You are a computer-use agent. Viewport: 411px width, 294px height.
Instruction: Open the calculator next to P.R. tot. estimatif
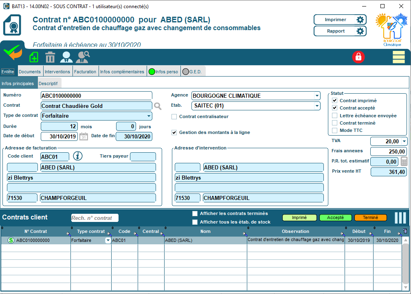pos(404,161)
